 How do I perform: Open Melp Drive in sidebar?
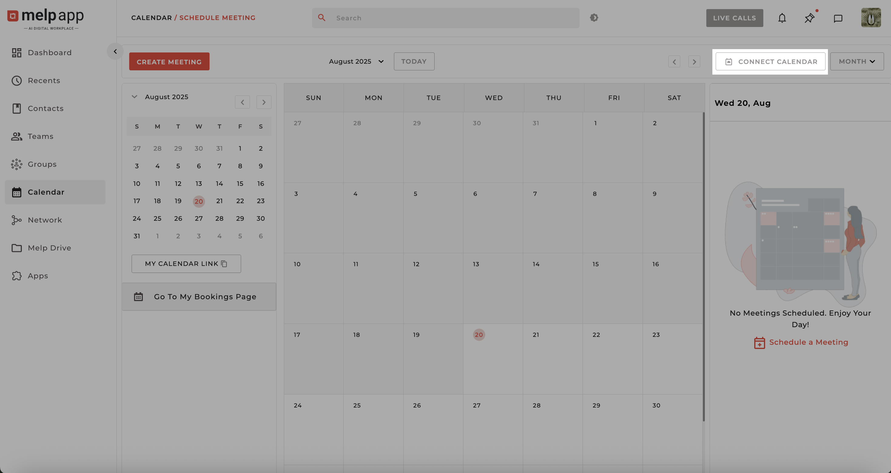49,248
